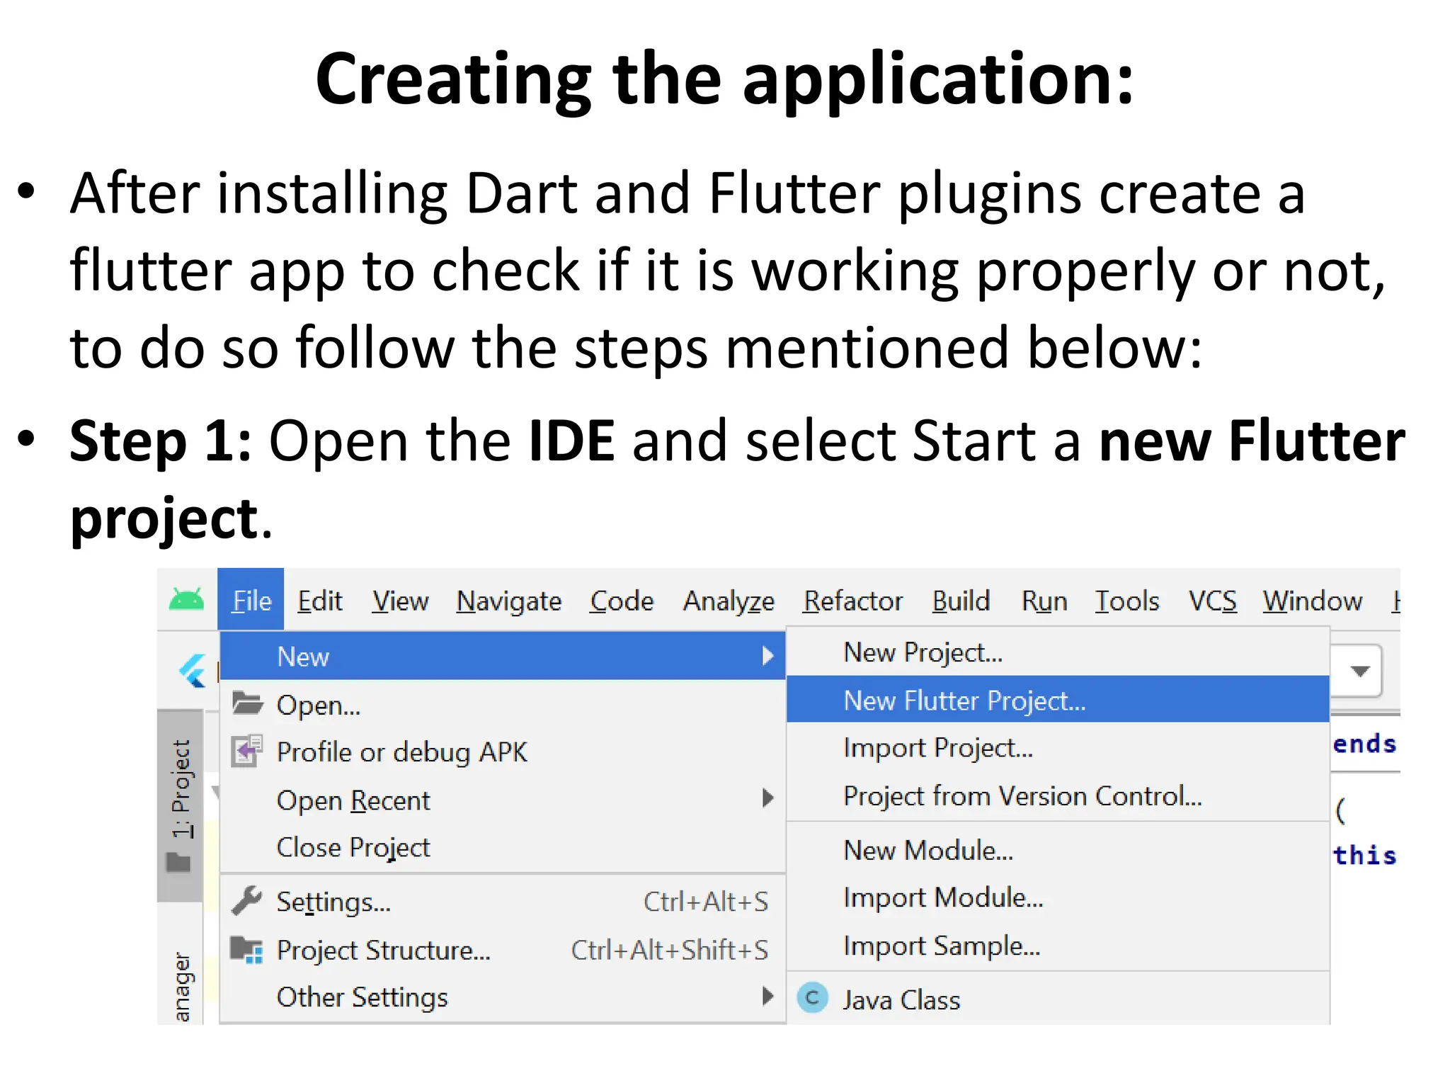Open the Edit menu

point(319,601)
